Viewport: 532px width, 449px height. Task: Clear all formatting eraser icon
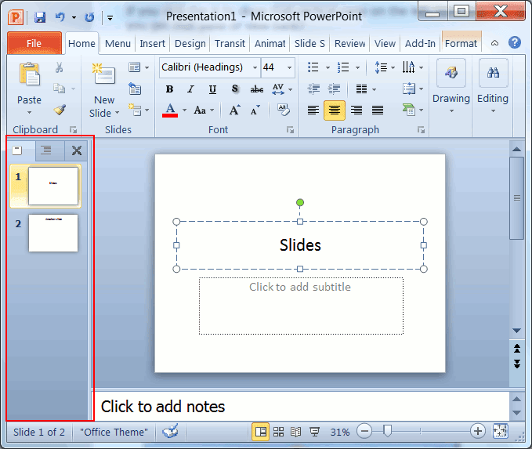click(284, 110)
